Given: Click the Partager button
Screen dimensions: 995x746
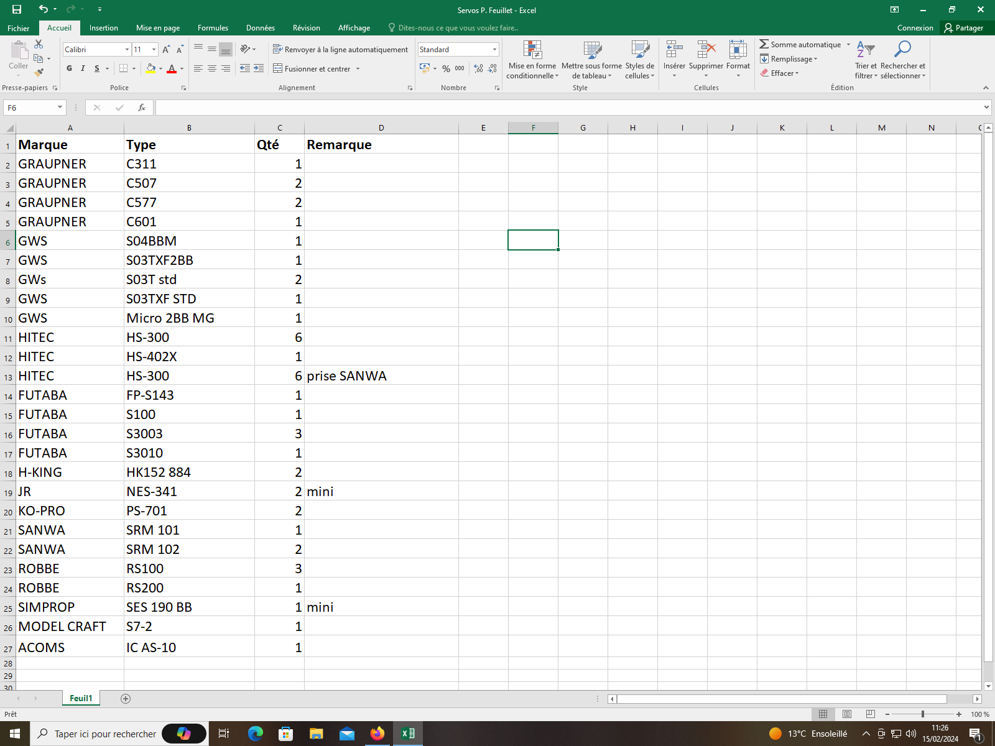Looking at the screenshot, I should [x=963, y=28].
